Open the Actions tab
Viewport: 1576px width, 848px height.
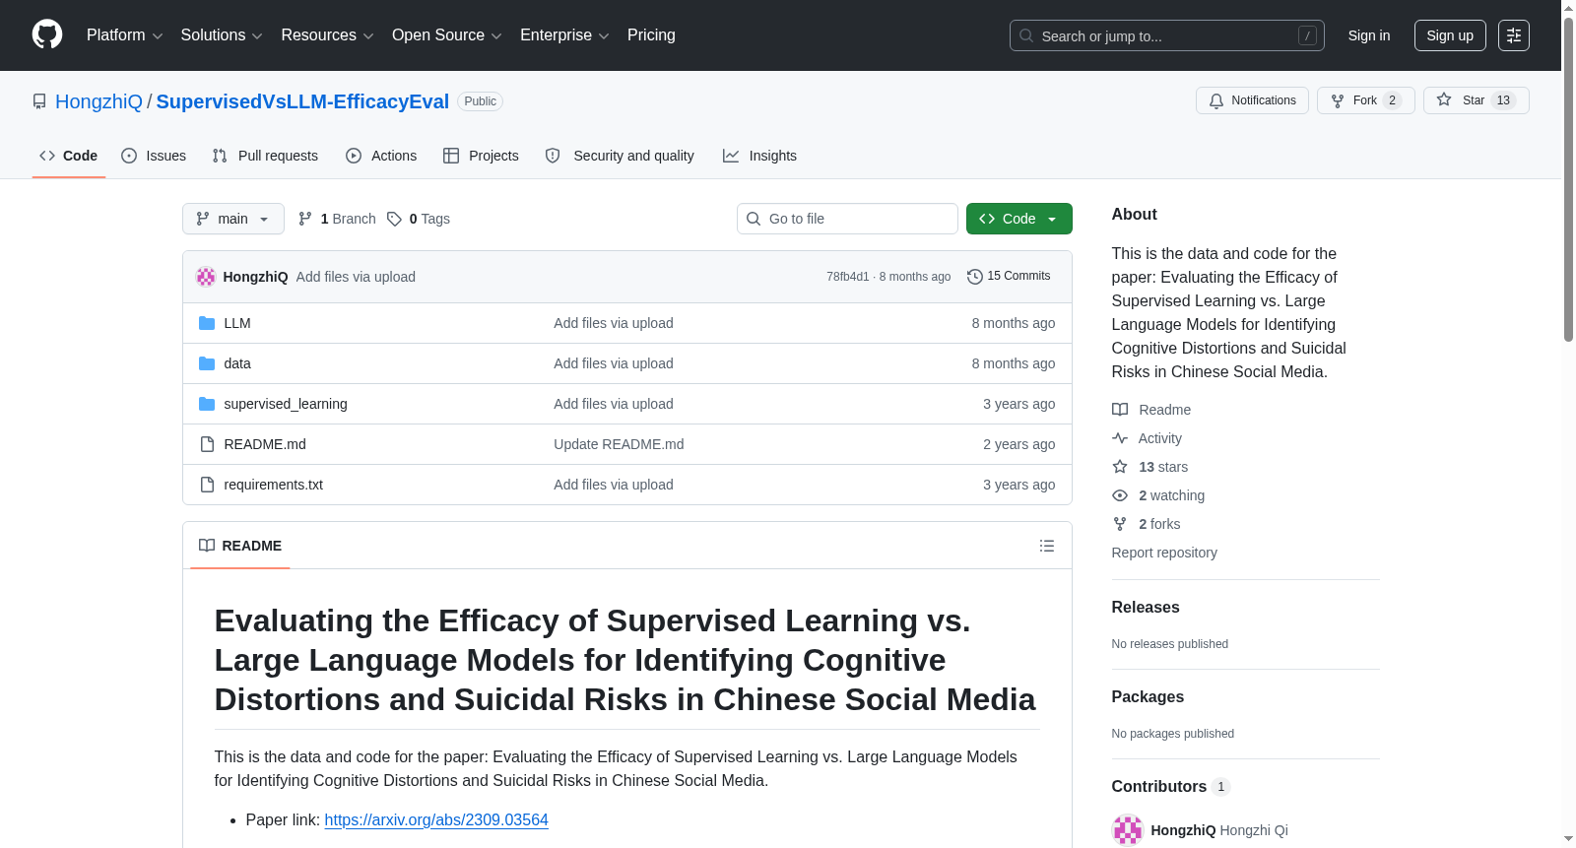point(381,156)
